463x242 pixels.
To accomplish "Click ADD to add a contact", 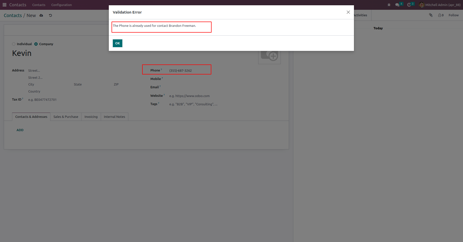I will click(x=20, y=130).
